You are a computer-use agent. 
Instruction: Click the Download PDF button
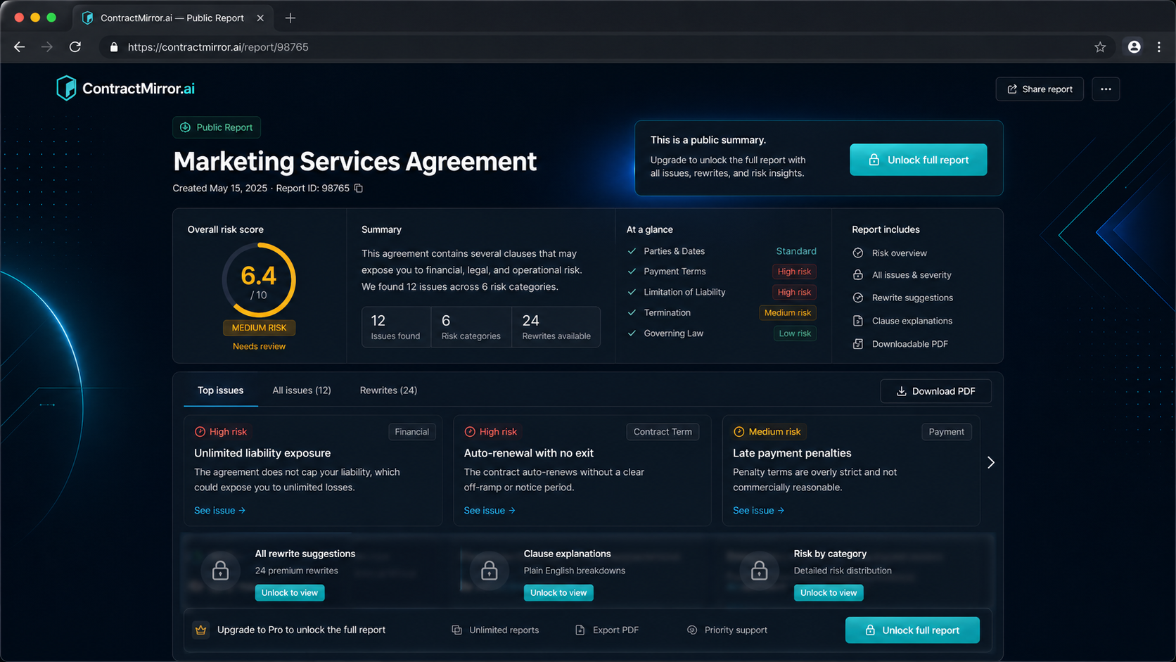(936, 391)
